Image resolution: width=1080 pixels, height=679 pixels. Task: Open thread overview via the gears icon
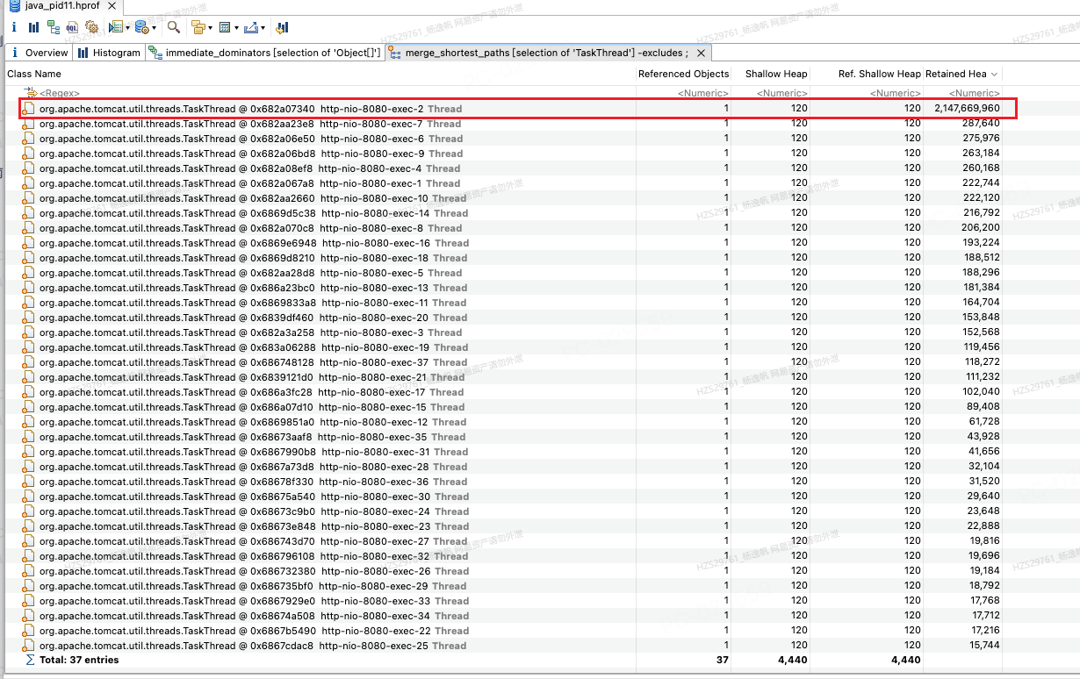92,27
